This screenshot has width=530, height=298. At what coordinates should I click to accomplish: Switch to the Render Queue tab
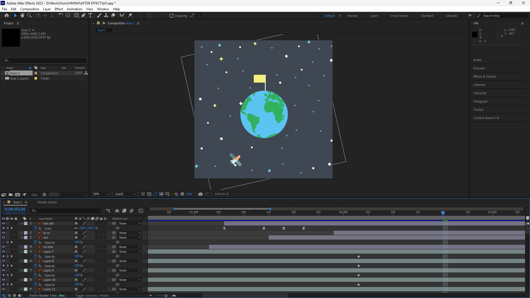pyautogui.click(x=47, y=202)
